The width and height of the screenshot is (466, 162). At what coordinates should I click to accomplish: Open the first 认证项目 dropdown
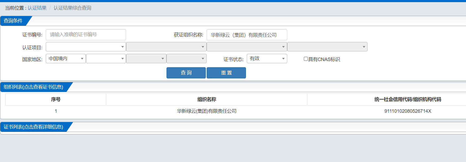(86, 47)
